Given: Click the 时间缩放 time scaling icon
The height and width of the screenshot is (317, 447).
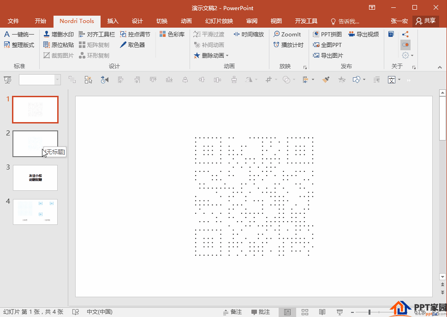Looking at the screenshot, I should click(249, 34).
